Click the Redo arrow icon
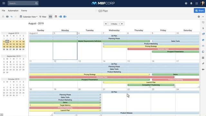206x116 pixels. (16, 17)
